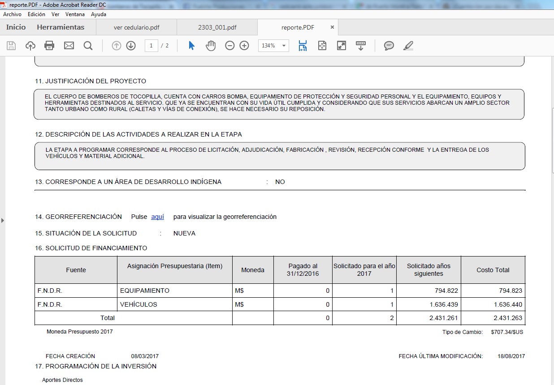Add a sticky note comment
Viewport: 554px width, 385px height.
tap(389, 46)
